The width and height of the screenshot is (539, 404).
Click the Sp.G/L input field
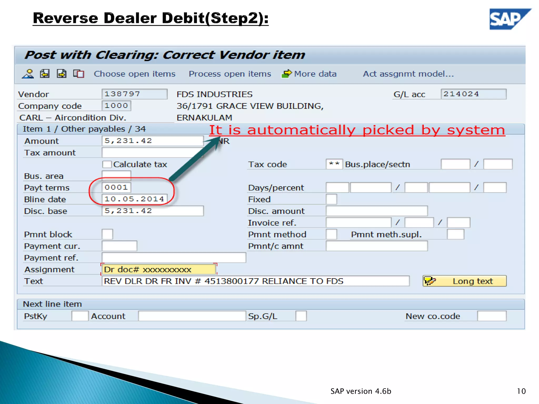(301, 316)
